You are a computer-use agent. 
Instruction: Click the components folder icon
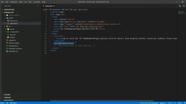[x=8, y=32]
